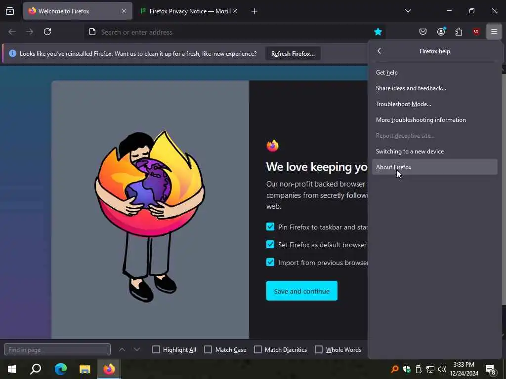This screenshot has width=506, height=379.
Task: Enable Highlight All in find bar
Action: pyautogui.click(x=156, y=350)
